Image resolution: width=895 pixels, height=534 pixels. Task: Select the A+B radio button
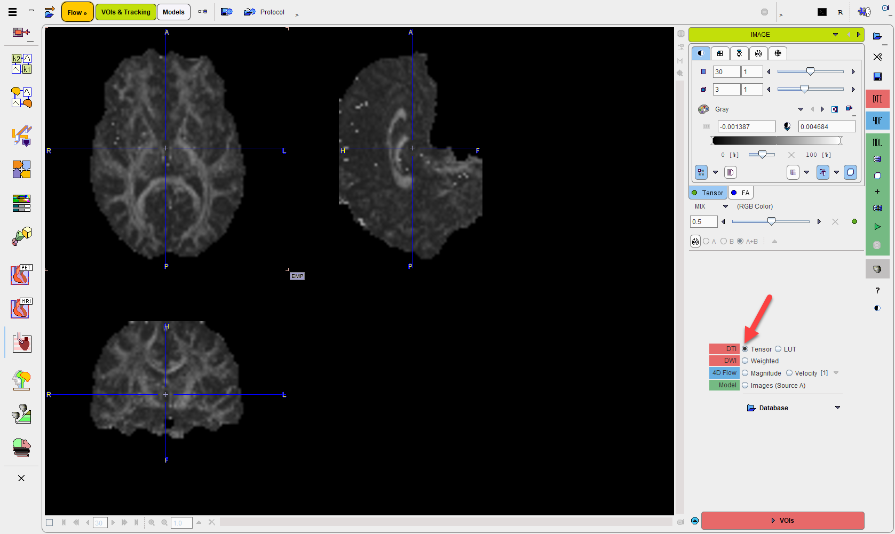pyautogui.click(x=740, y=242)
